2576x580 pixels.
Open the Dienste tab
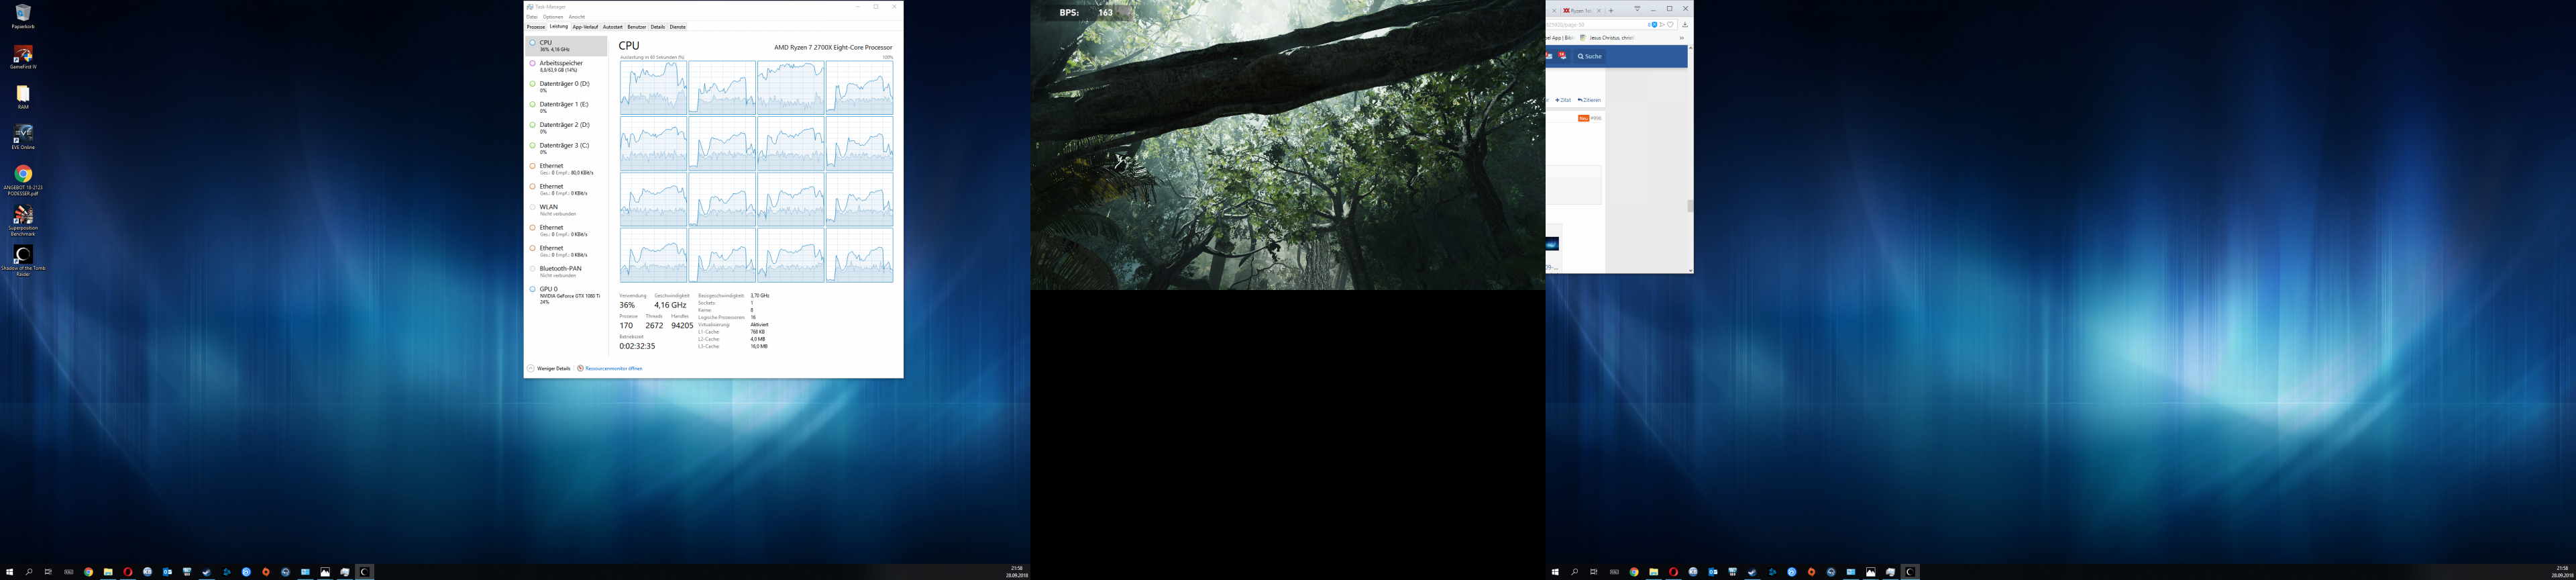tap(678, 27)
